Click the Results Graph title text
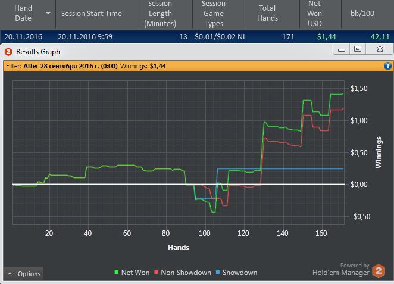Image resolution: width=394 pixels, height=284 pixels. (x=38, y=52)
